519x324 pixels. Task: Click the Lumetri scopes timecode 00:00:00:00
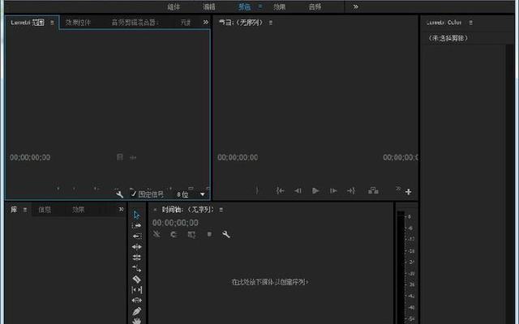tap(30, 157)
